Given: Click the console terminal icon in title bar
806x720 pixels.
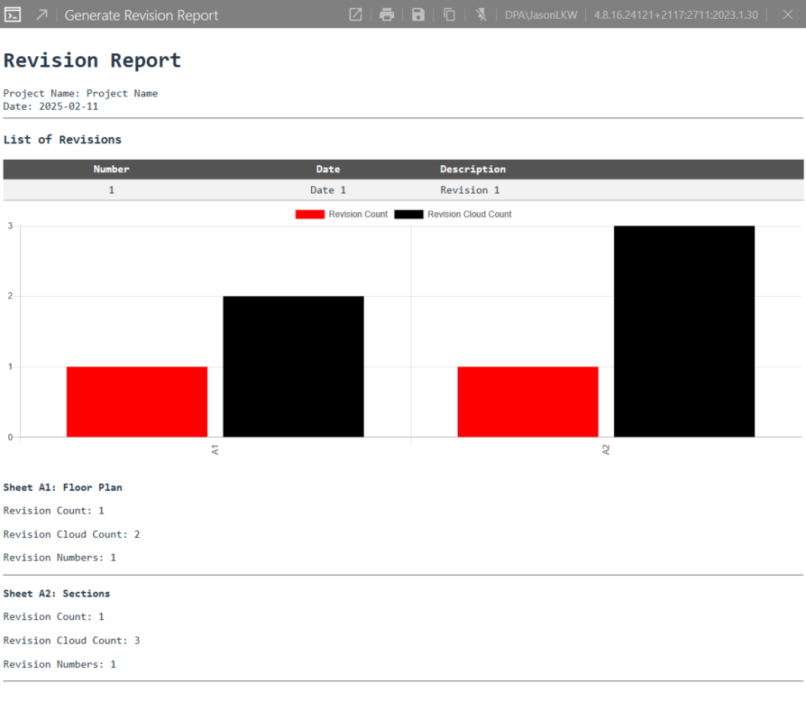Looking at the screenshot, I should [13, 14].
